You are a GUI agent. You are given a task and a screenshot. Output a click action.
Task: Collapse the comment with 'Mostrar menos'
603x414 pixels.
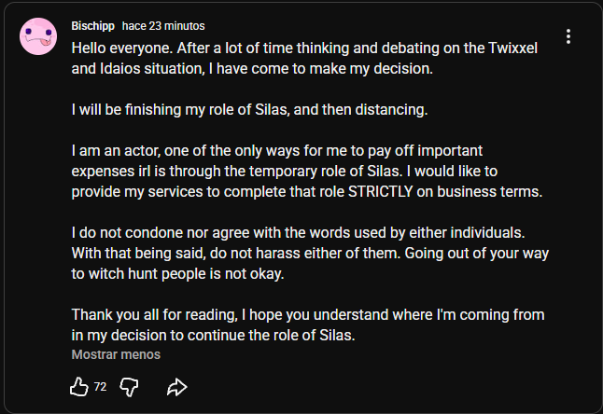click(x=116, y=354)
